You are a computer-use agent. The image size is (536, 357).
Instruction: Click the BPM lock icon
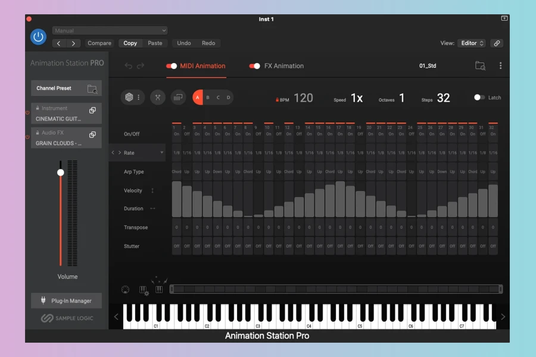pos(277,100)
